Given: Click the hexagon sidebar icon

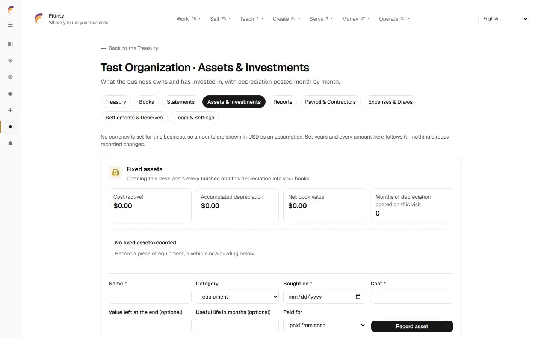Looking at the screenshot, I should [11, 143].
